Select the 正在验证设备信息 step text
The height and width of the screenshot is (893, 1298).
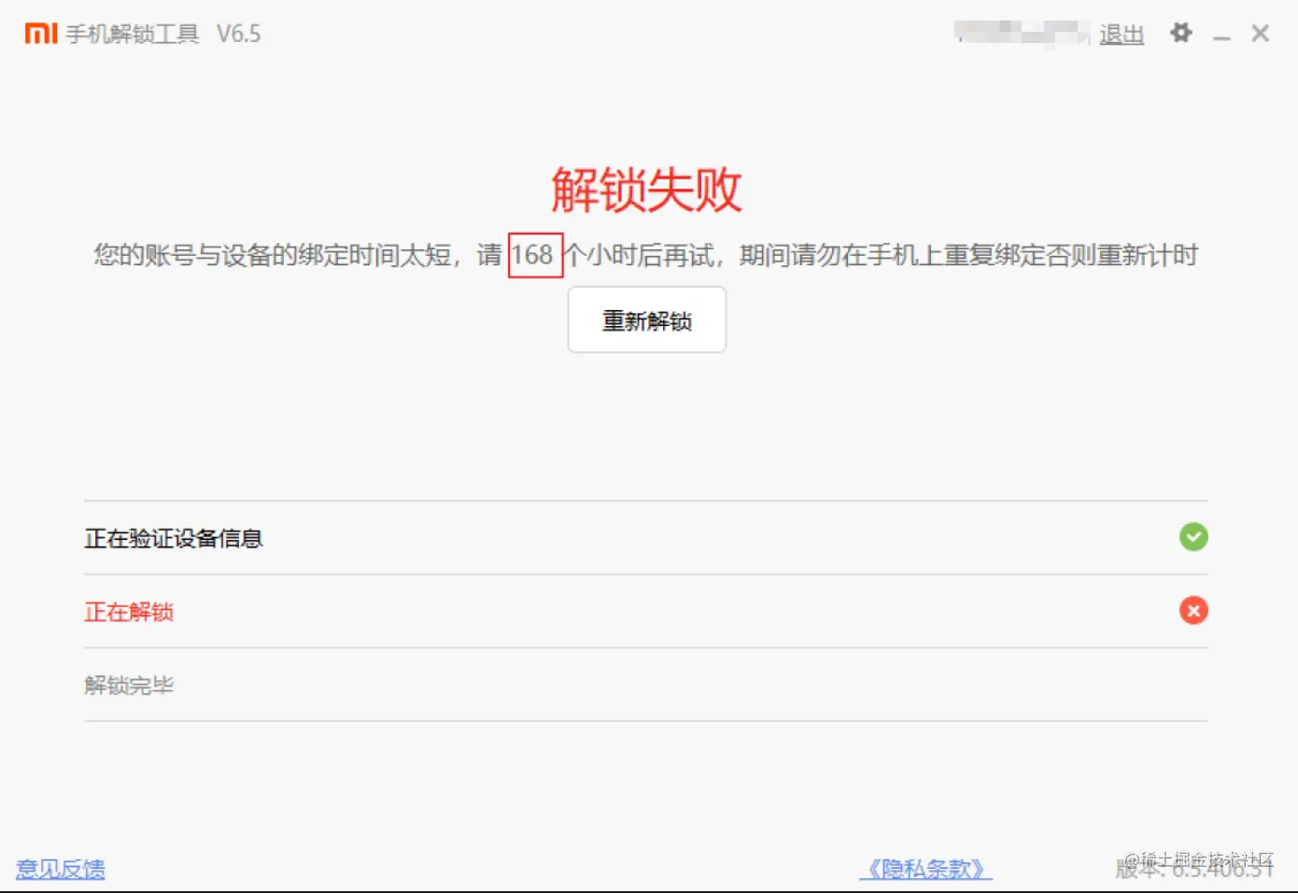tap(174, 538)
